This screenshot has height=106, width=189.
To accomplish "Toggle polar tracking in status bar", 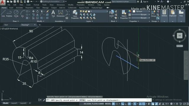I will click(x=129, y=104).
